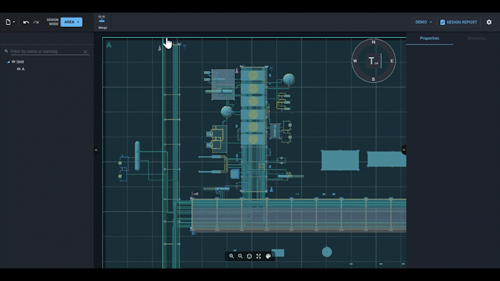Switch to the Properties tab
The image size is (500, 281).
429,38
